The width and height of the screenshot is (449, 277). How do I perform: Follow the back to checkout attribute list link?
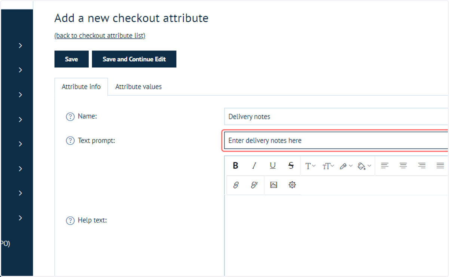(x=100, y=36)
